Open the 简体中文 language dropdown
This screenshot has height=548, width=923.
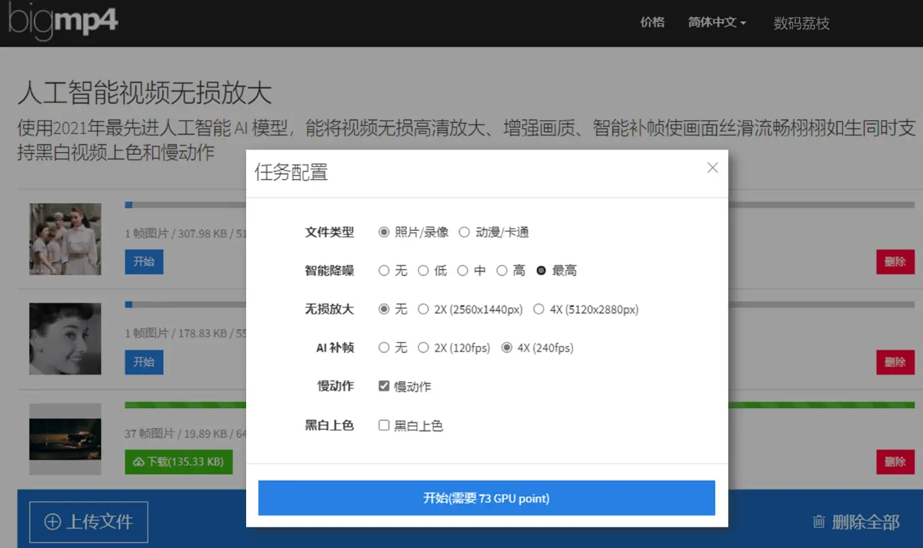[x=716, y=22]
